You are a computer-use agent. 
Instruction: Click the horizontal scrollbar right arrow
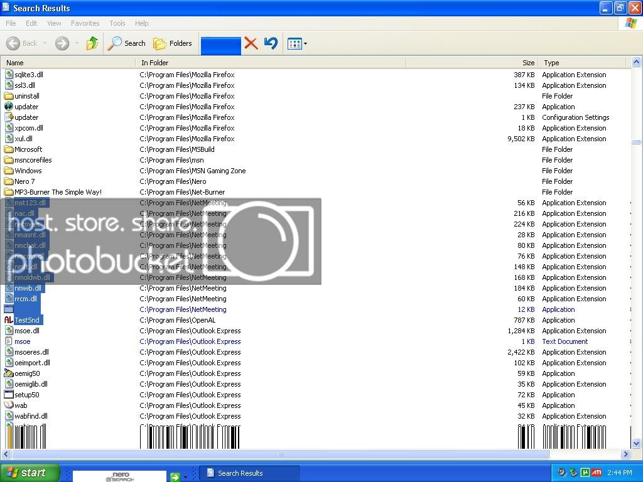click(626, 454)
